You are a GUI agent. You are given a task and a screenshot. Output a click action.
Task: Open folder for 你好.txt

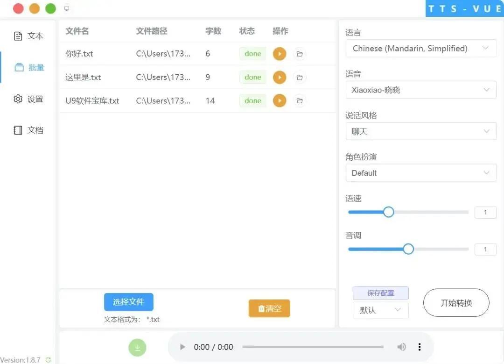(300, 54)
